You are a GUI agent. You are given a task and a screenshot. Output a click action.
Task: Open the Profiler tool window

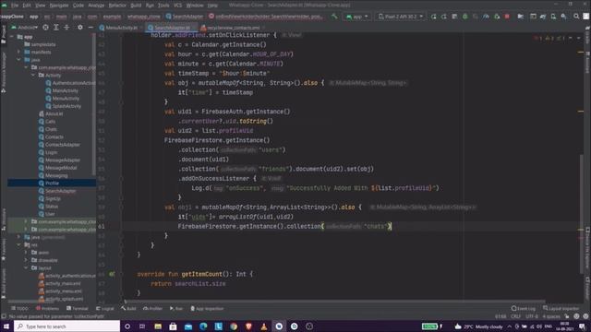coord(152,309)
